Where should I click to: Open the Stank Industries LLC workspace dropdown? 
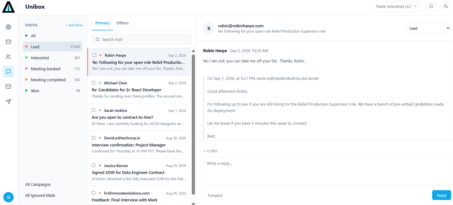(397, 6)
